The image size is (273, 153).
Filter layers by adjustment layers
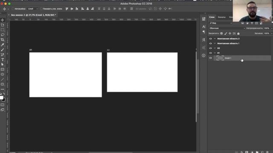click(x=247, y=23)
